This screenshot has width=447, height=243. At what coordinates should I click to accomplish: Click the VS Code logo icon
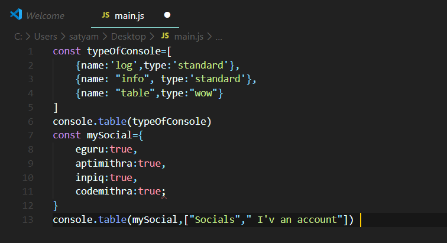(x=16, y=14)
